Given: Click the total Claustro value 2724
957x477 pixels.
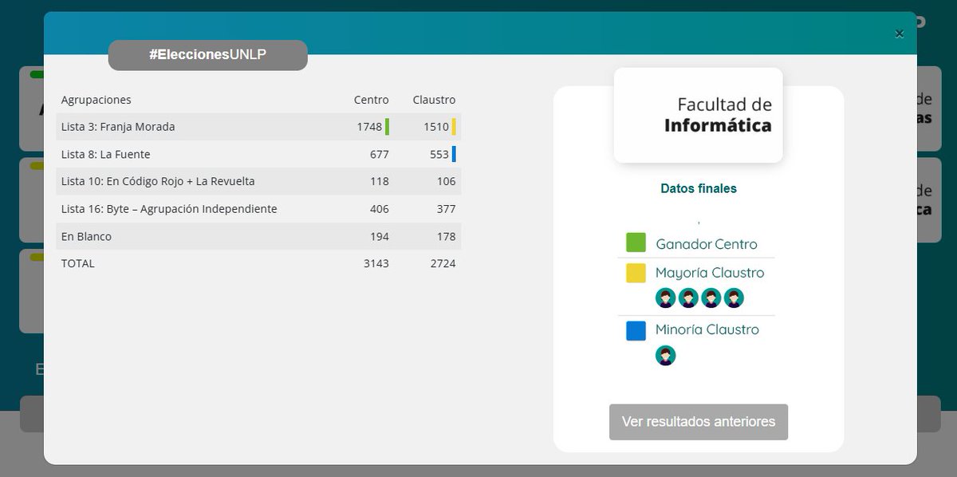Looking at the screenshot, I should click(443, 263).
